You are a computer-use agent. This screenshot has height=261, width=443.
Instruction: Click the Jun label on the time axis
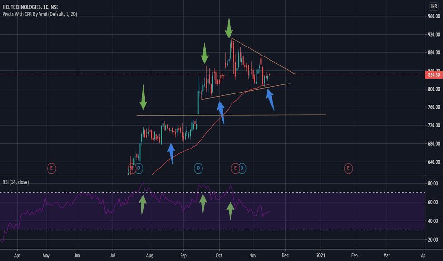[x=77, y=256]
